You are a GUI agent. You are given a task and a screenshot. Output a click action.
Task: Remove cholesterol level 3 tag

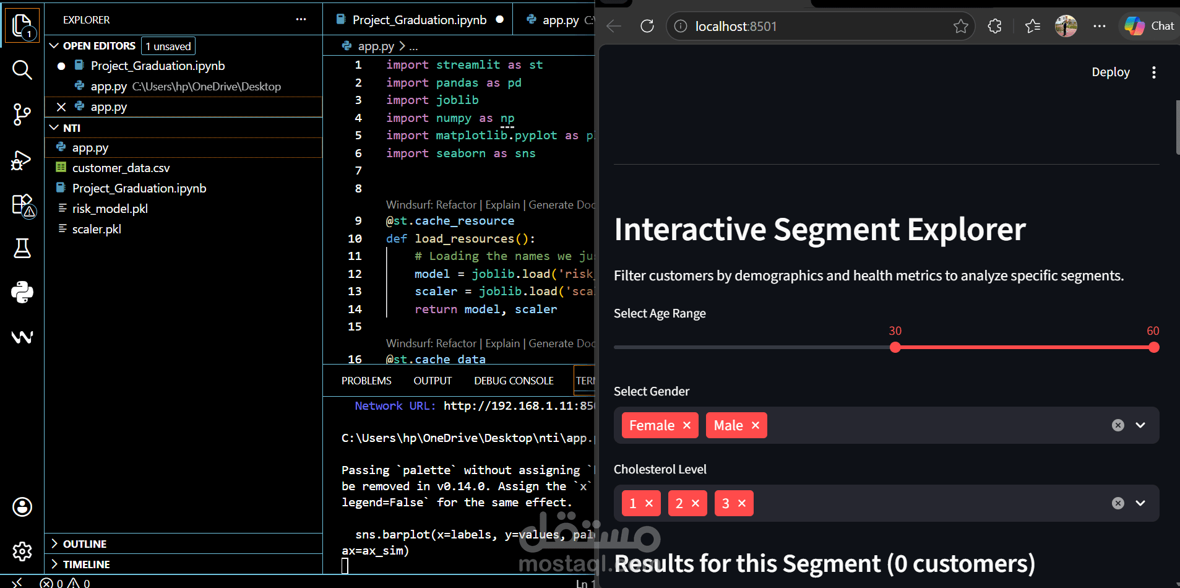pos(742,503)
